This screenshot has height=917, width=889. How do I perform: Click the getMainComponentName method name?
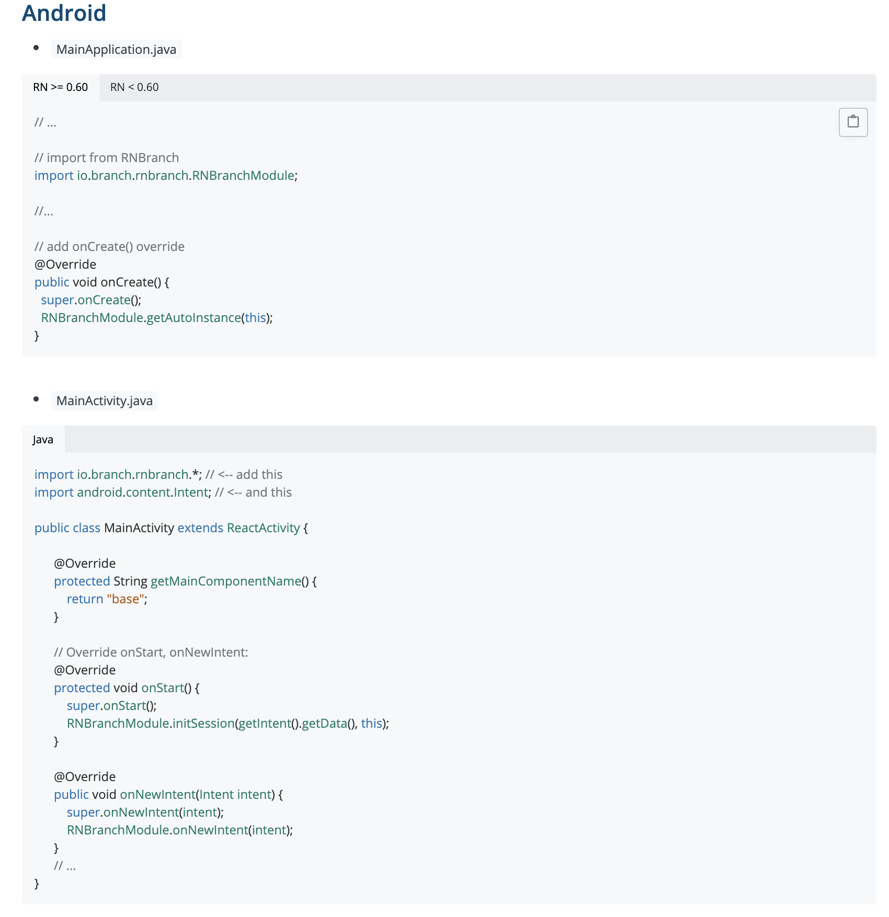coord(225,581)
